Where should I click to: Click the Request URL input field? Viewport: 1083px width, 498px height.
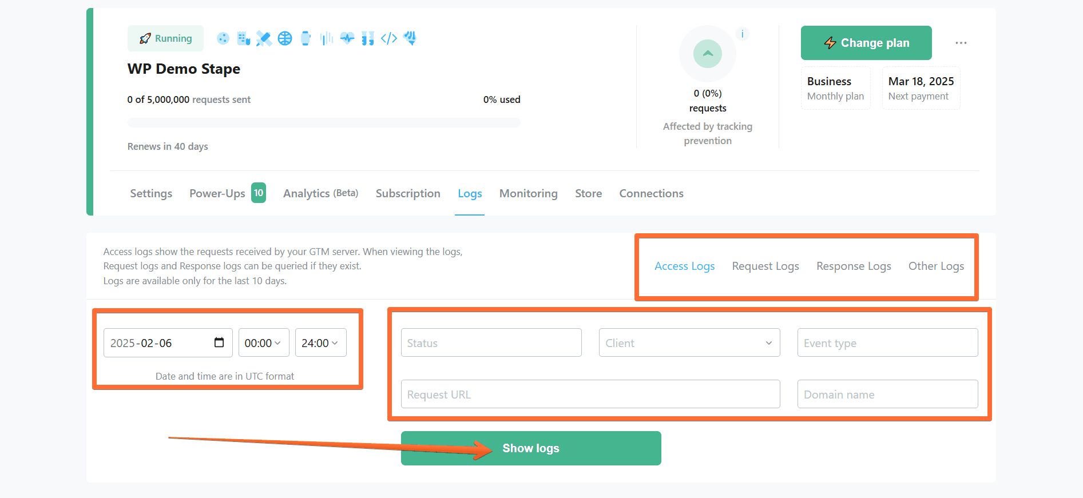pyautogui.click(x=590, y=394)
